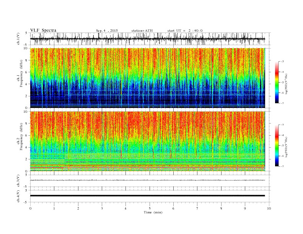Click the time axis tick label "4"
Viewport: 303px width, 234px height.
point(125,208)
